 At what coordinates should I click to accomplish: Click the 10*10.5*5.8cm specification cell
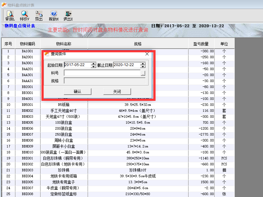point(138,122)
